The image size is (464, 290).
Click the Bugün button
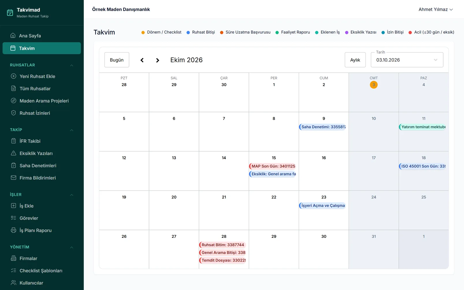tap(117, 60)
